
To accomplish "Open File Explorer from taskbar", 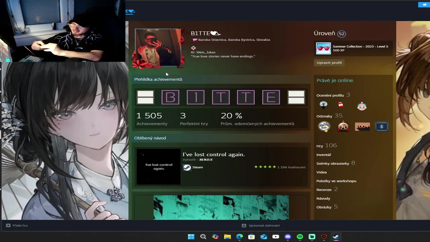I will (x=227, y=237).
